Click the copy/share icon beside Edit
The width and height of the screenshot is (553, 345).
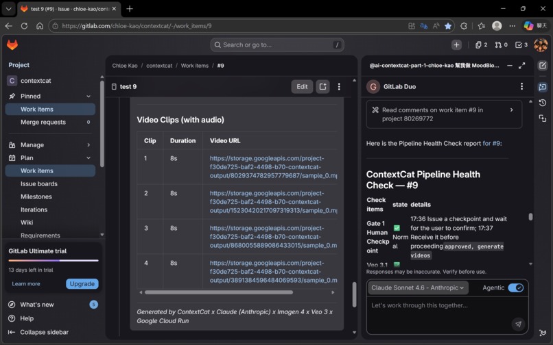pyautogui.click(x=322, y=87)
